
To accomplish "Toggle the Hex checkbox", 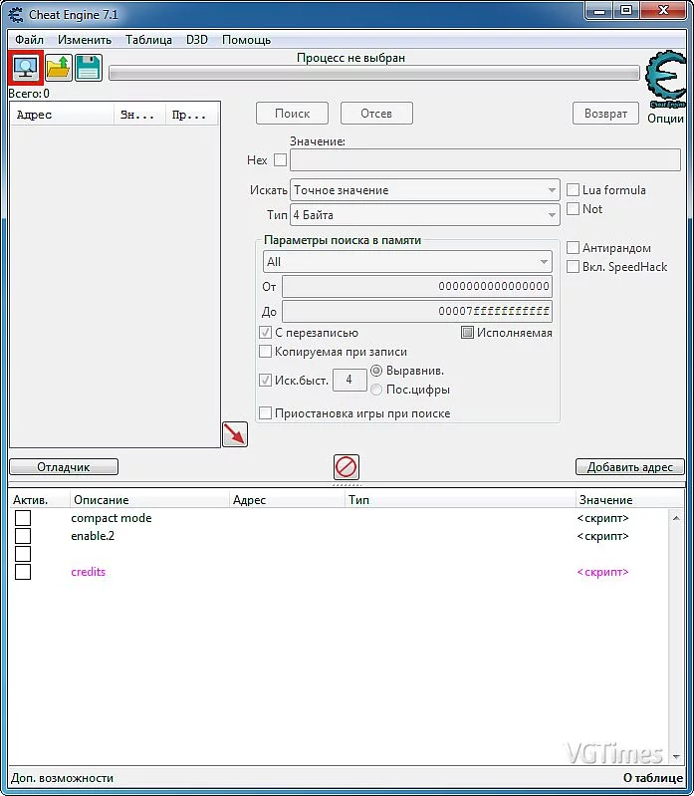I will coord(280,160).
